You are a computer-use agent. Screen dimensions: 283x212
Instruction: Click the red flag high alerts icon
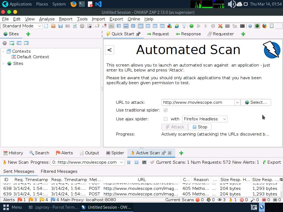point(20,200)
